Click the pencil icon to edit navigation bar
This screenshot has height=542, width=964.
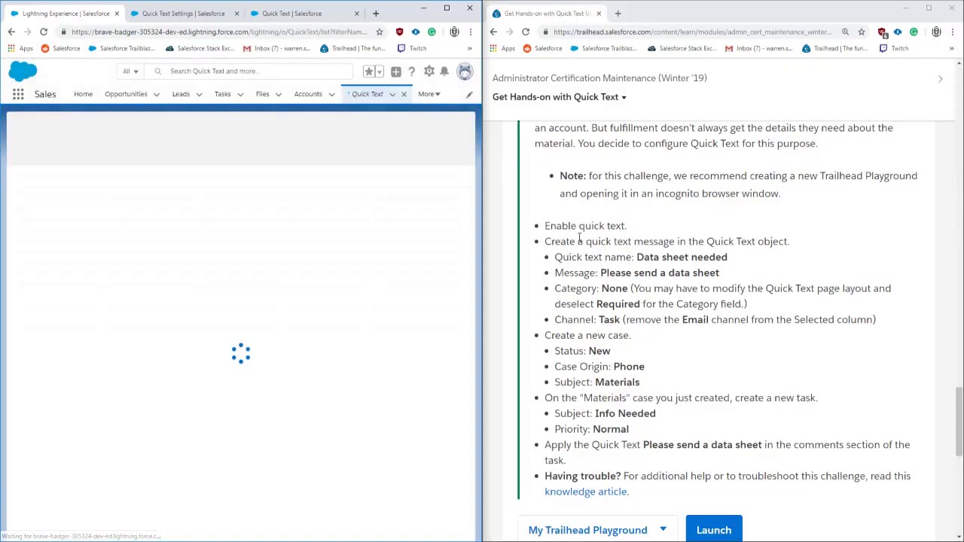click(x=469, y=94)
